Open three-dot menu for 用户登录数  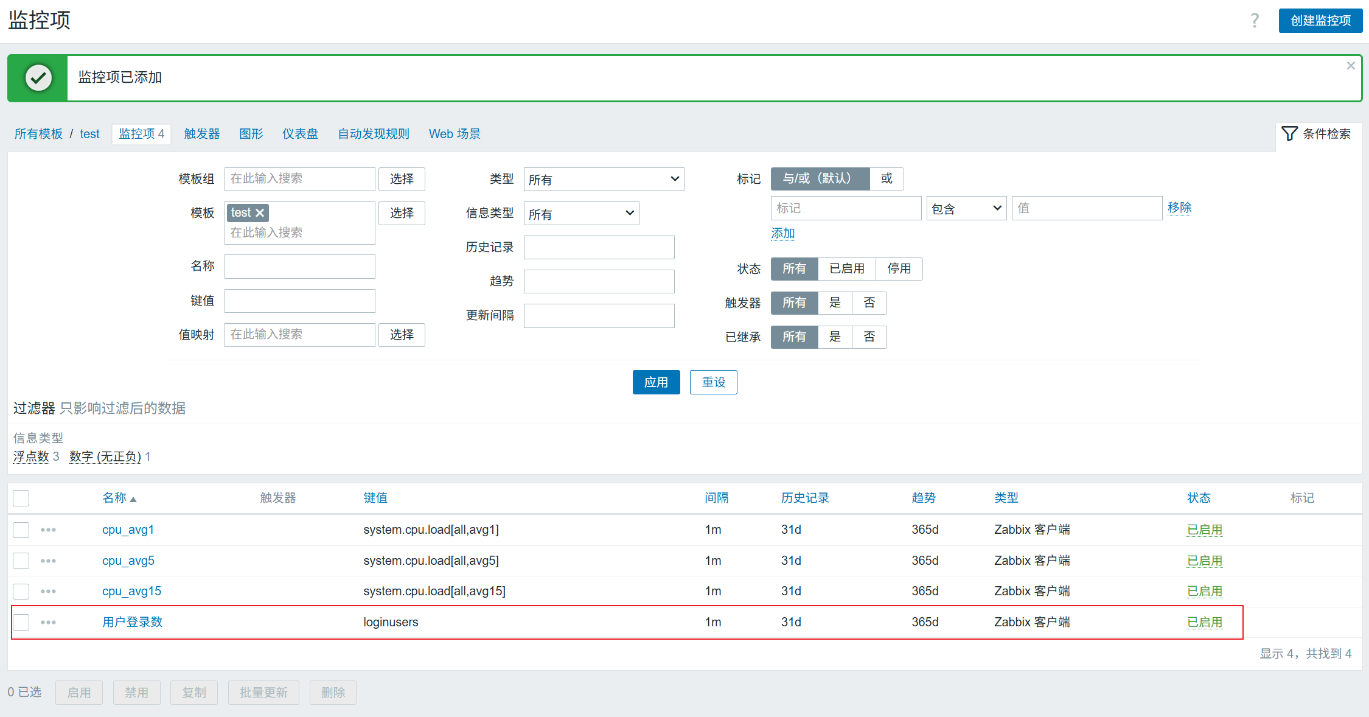[48, 623]
